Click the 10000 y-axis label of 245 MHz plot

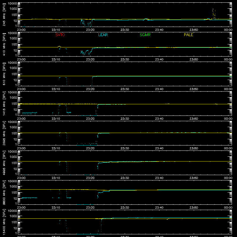click(12, 4)
